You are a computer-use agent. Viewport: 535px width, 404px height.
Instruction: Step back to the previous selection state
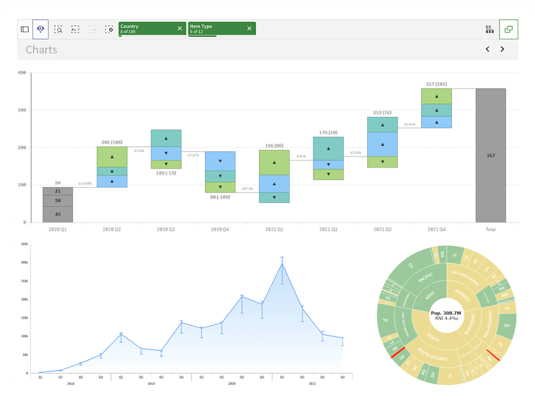(x=75, y=29)
